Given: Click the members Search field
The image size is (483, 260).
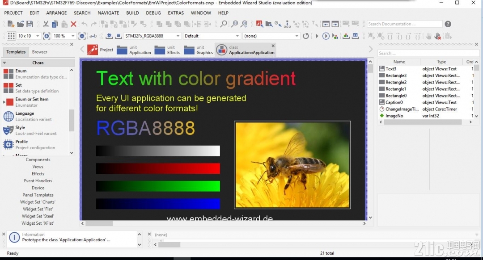Looking at the screenshot, I should [x=428, y=53].
